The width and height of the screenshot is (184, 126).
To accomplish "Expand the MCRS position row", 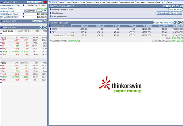I will point(51,29).
